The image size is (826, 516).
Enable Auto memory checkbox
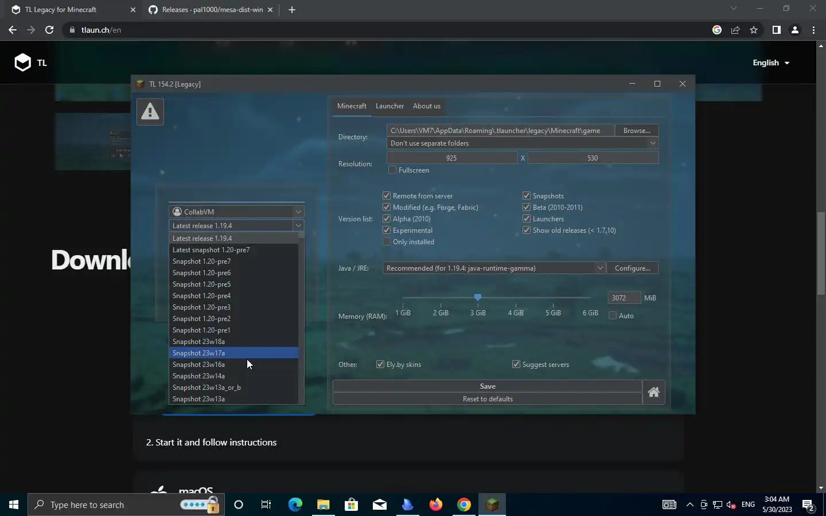click(x=613, y=315)
